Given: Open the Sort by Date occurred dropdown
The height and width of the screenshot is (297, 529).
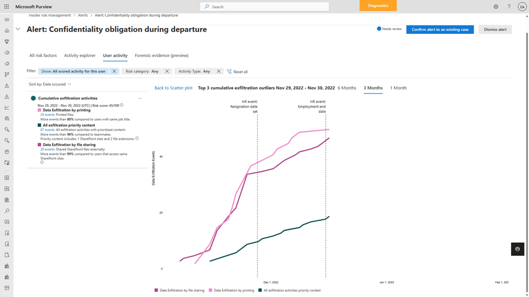Looking at the screenshot, I should [x=50, y=84].
